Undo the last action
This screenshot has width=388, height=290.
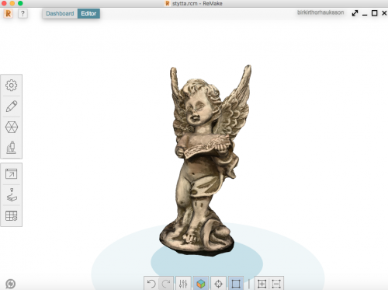(x=151, y=284)
